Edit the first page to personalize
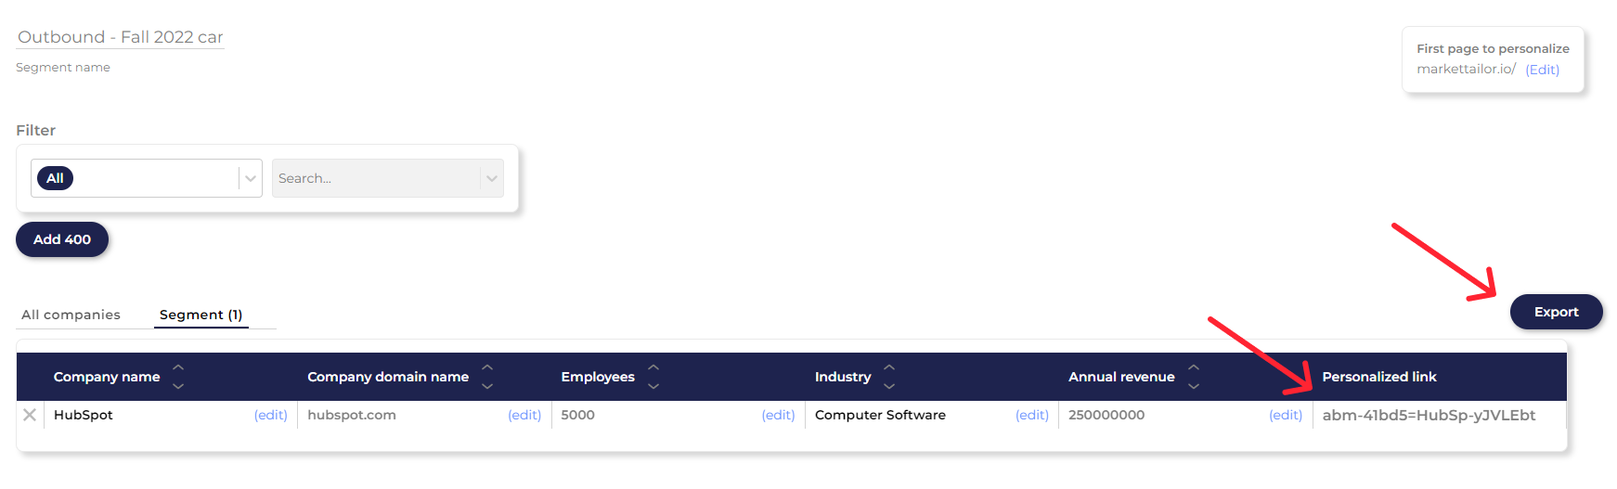The width and height of the screenshot is (1617, 489). [x=1542, y=70]
